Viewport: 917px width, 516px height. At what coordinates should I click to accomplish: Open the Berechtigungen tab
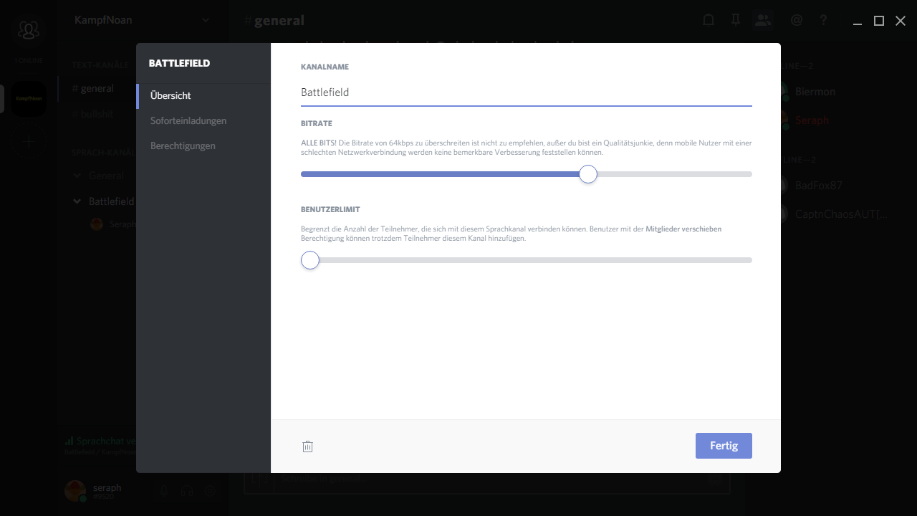(203, 145)
